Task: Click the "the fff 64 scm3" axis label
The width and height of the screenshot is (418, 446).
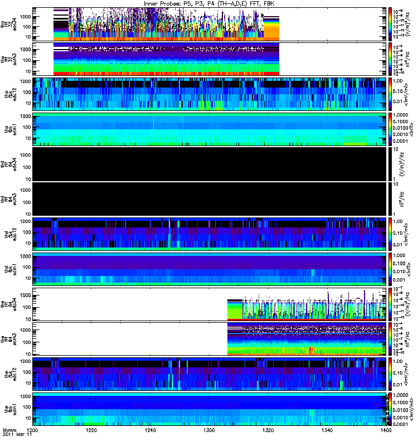Action: click(8, 339)
